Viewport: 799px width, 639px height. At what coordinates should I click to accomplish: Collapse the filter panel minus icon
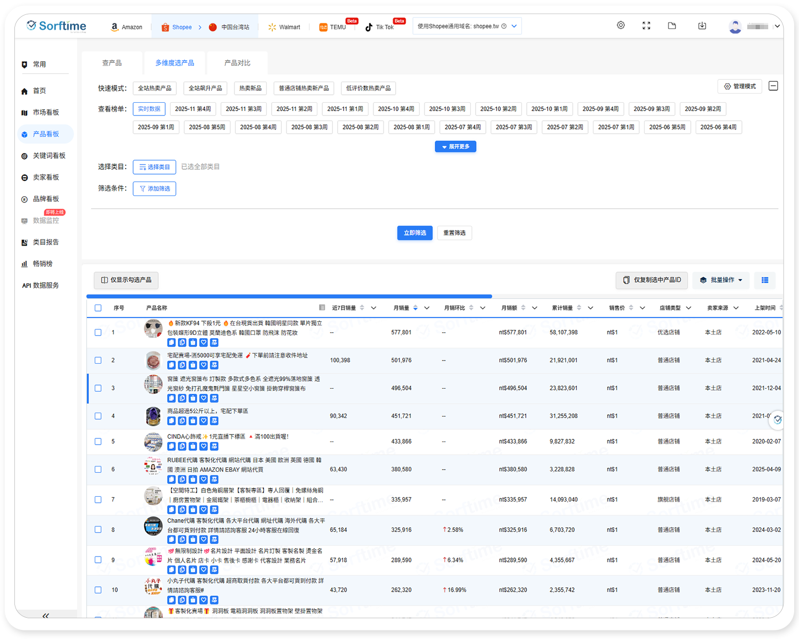point(773,86)
